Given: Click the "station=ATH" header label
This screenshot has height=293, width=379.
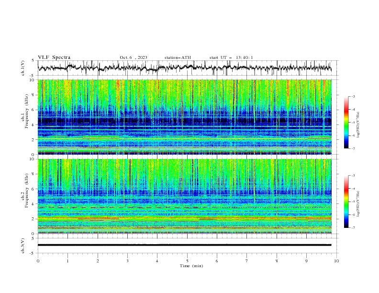Looking at the screenshot, I should pyautogui.click(x=178, y=57).
